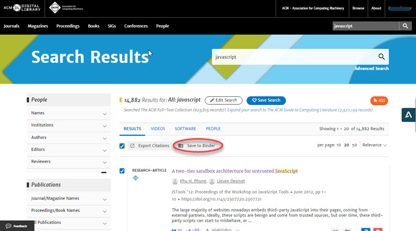Open the People menu in navigation bar
416x231 pixels.
(x=162, y=26)
